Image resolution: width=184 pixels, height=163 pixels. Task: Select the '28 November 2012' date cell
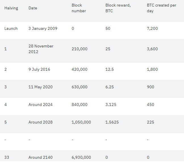pos(41,49)
